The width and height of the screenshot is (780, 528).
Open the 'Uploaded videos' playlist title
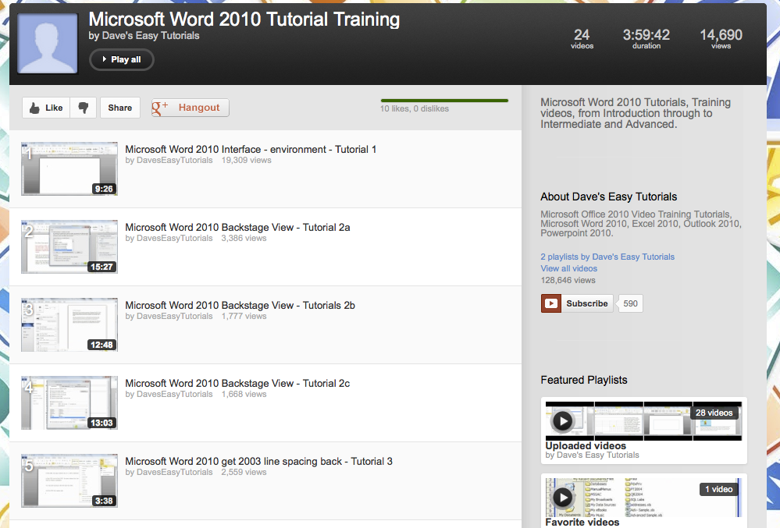point(586,446)
